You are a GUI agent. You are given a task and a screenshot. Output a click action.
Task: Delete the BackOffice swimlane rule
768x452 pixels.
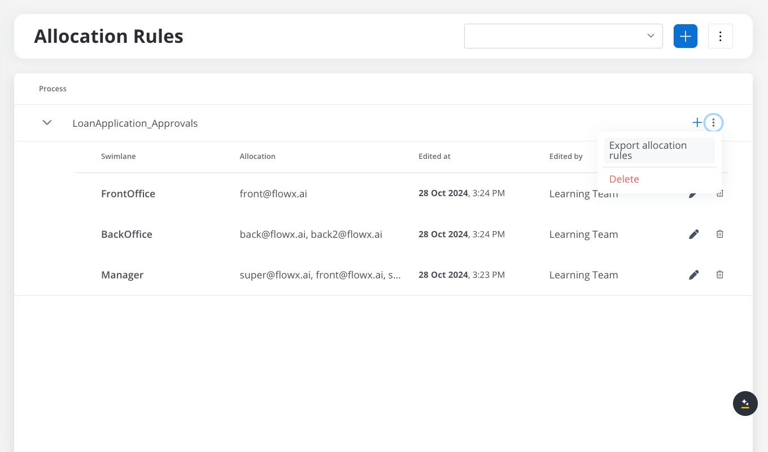click(720, 234)
